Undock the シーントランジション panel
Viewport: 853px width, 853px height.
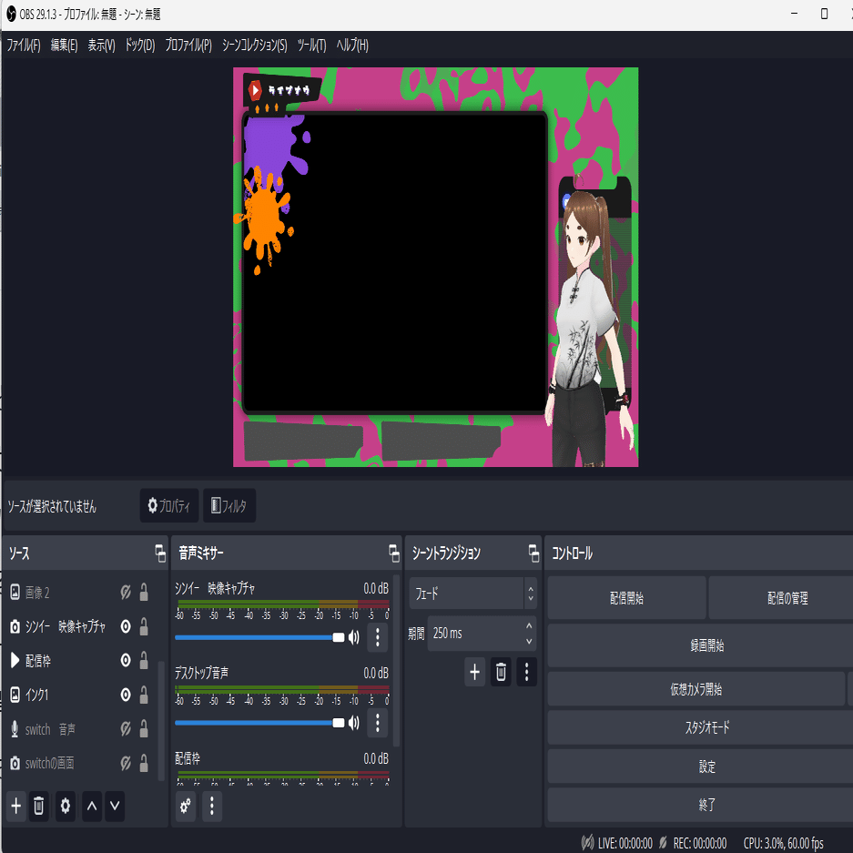pos(533,553)
